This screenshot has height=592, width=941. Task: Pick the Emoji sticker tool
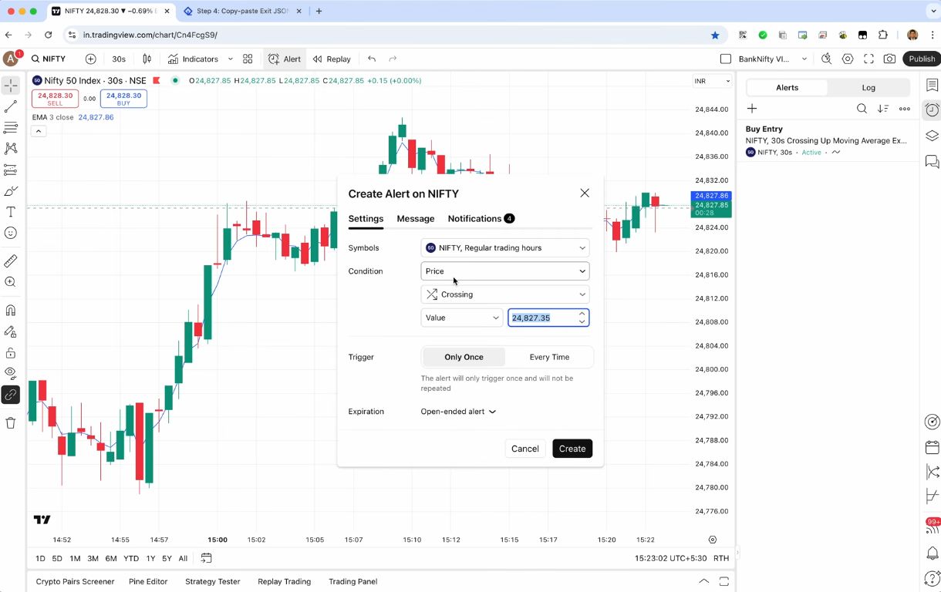point(11,232)
